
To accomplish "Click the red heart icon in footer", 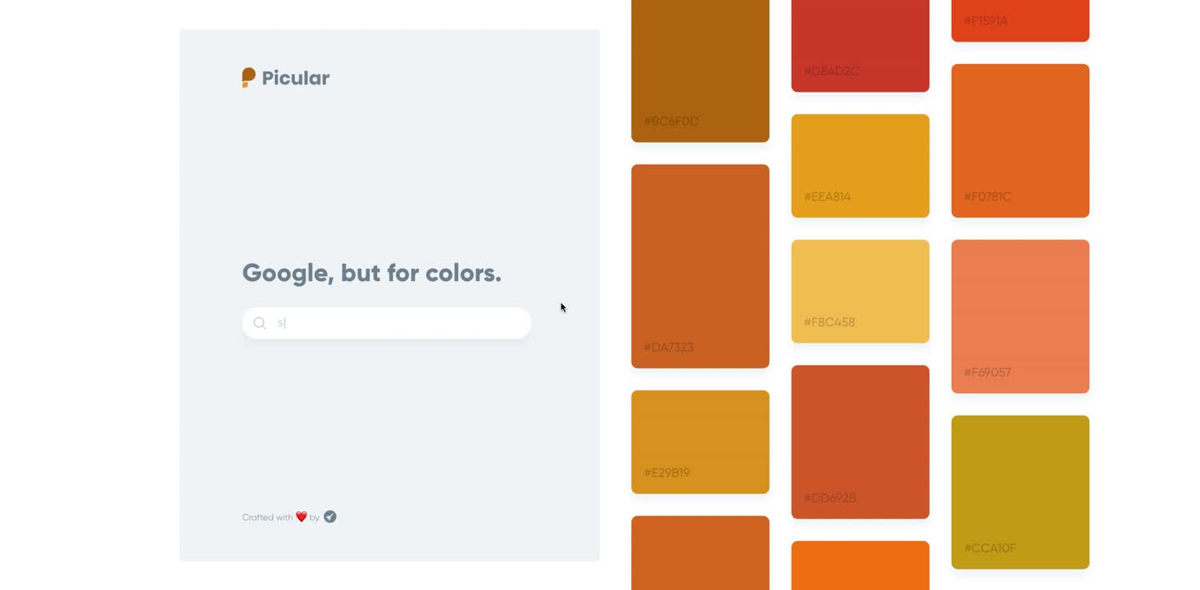I will click(301, 517).
